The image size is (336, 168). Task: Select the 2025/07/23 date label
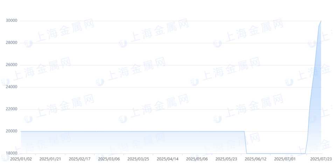321,159
